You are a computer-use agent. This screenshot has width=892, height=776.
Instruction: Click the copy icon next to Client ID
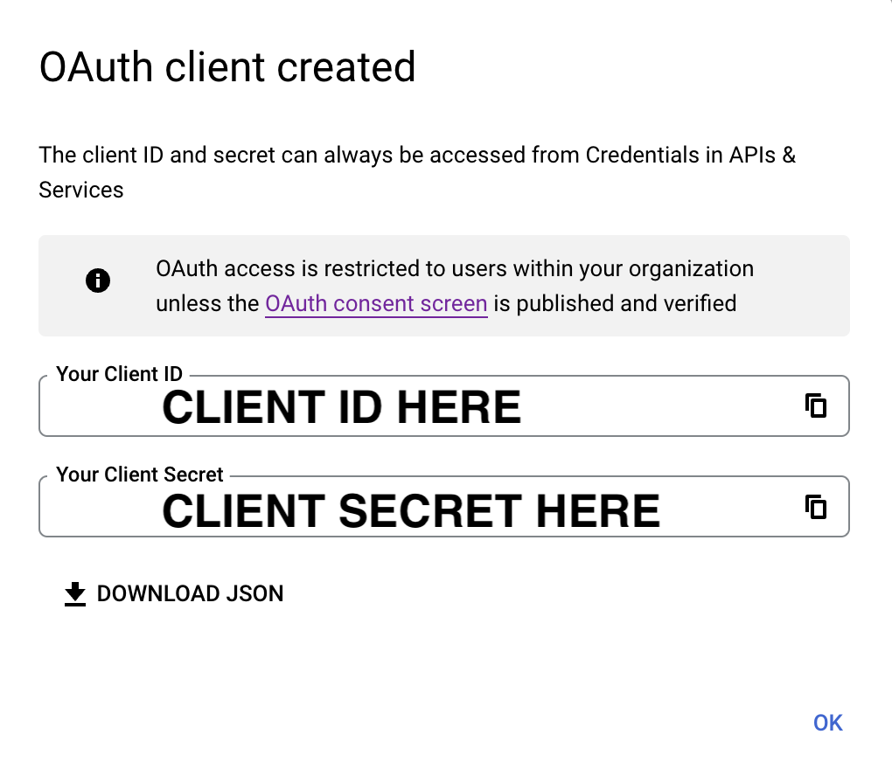click(x=816, y=405)
